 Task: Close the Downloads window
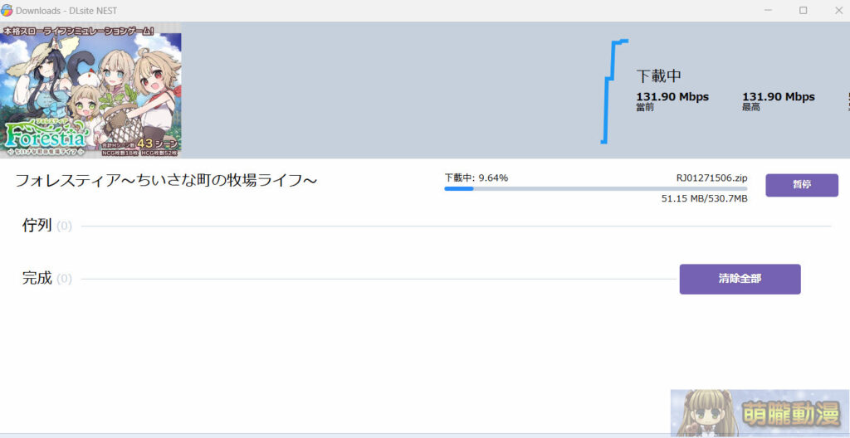point(838,10)
